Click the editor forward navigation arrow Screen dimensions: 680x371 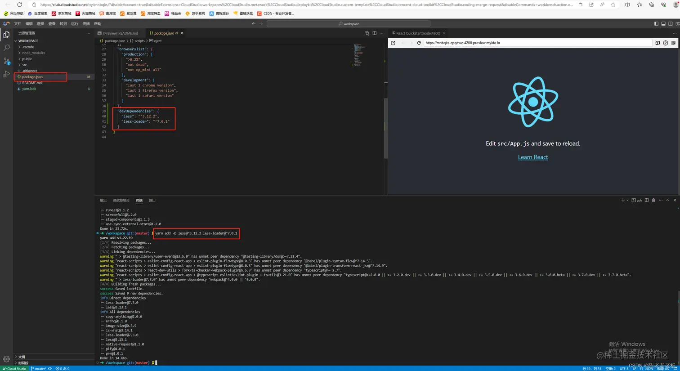click(260, 23)
